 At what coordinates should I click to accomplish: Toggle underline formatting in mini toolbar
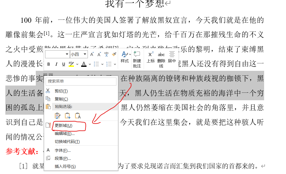[64, 64]
